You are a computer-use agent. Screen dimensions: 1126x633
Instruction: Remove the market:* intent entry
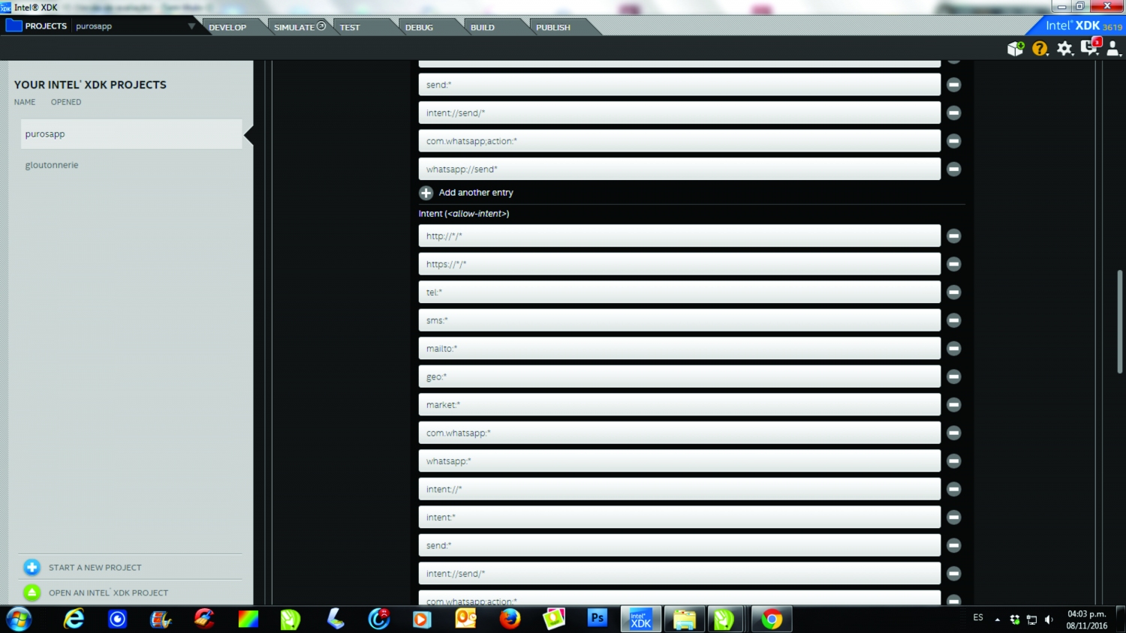click(x=953, y=404)
